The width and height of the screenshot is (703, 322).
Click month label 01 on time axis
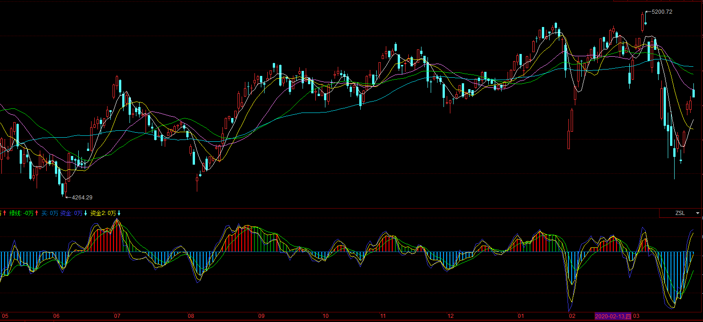[520, 316]
